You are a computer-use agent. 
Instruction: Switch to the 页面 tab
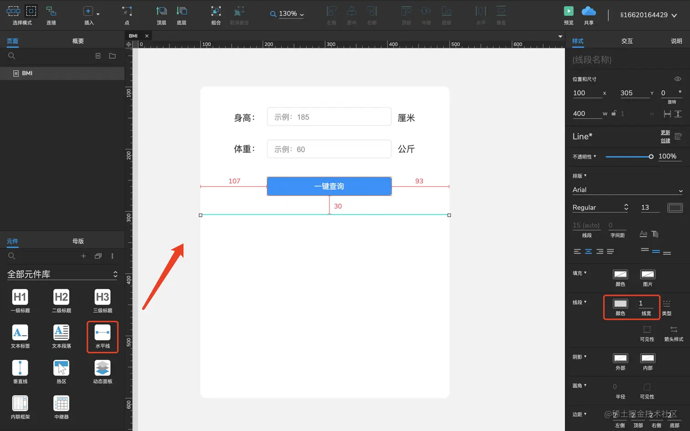pyautogui.click(x=12, y=41)
